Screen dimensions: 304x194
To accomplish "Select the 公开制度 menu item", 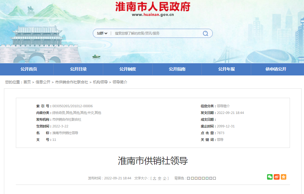I will coord(128,69).
